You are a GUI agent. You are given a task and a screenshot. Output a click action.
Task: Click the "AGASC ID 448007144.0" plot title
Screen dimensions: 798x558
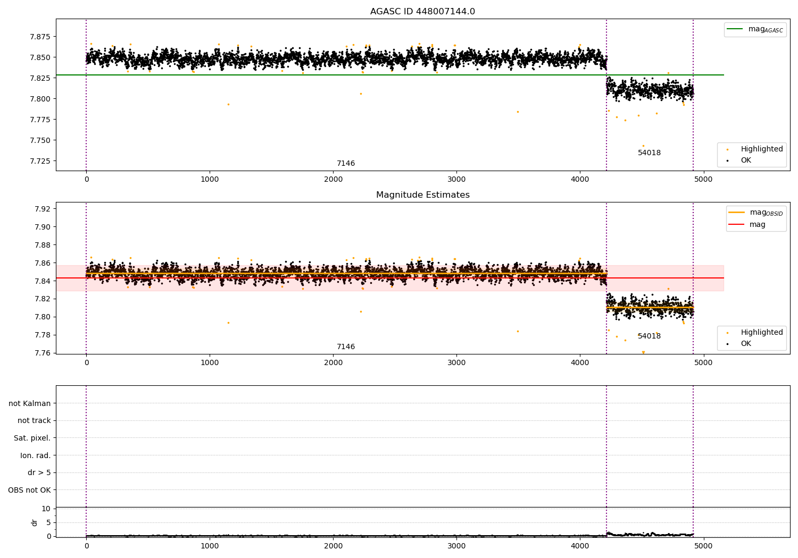pyautogui.click(x=422, y=12)
